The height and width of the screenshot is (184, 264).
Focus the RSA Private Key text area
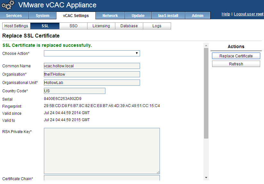point(102,151)
